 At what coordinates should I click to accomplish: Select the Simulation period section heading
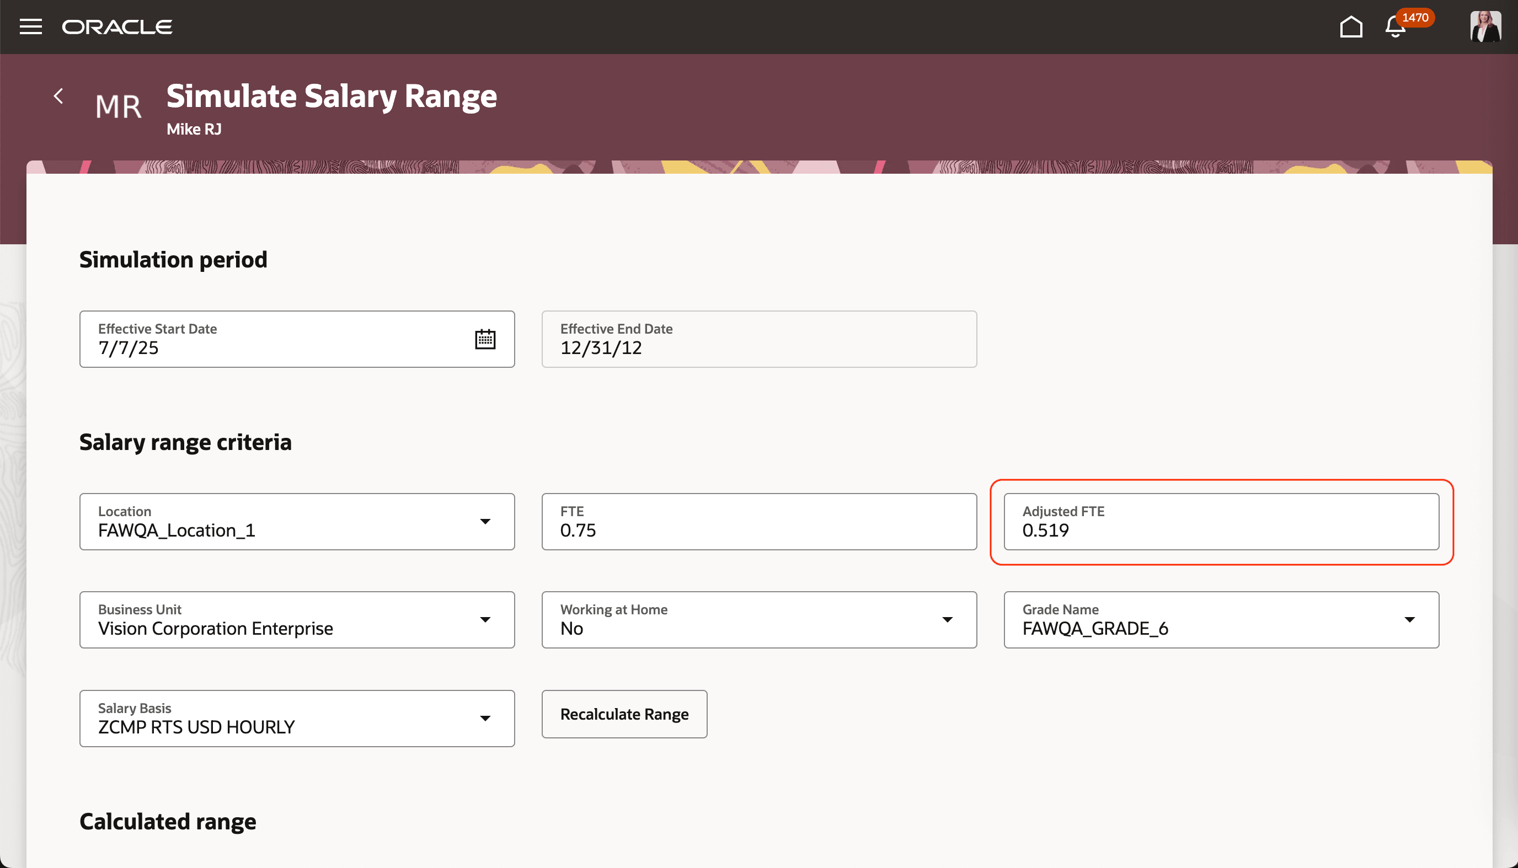(173, 259)
